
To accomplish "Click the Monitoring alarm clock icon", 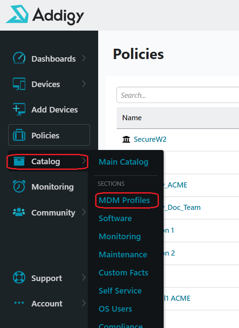I will click(x=19, y=186).
